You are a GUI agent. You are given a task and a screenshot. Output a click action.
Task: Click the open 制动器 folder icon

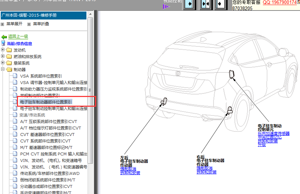[9, 70]
